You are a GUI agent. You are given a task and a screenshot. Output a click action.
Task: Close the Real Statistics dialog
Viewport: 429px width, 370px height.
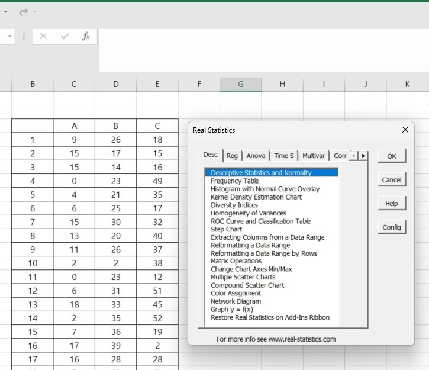click(405, 130)
